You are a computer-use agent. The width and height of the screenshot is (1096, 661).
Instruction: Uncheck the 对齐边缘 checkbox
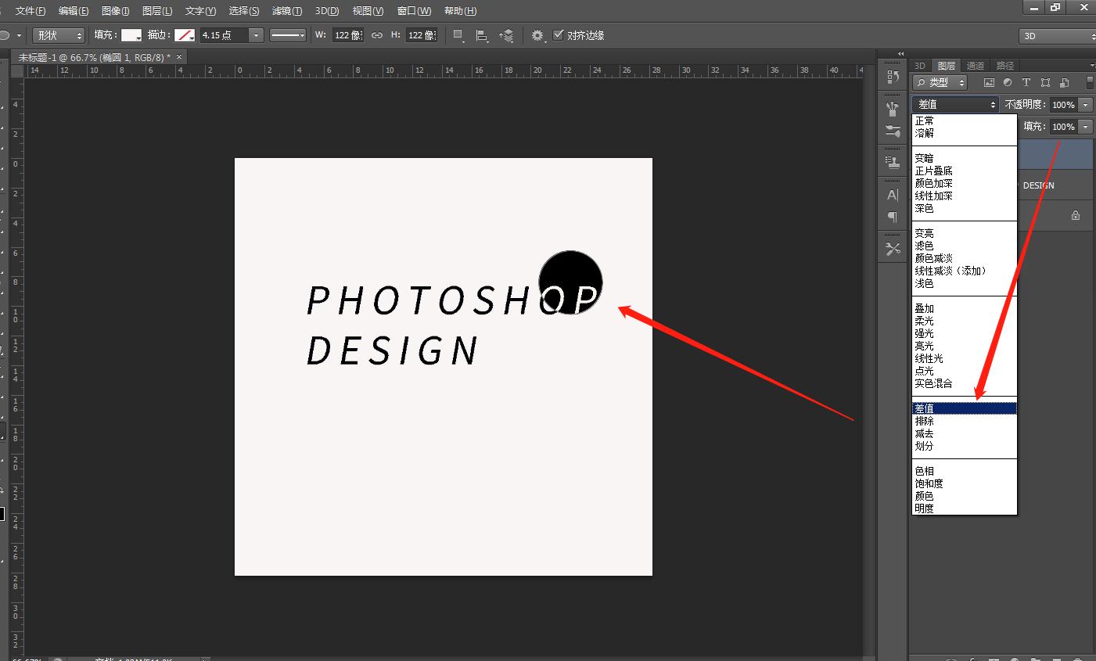pyautogui.click(x=558, y=35)
